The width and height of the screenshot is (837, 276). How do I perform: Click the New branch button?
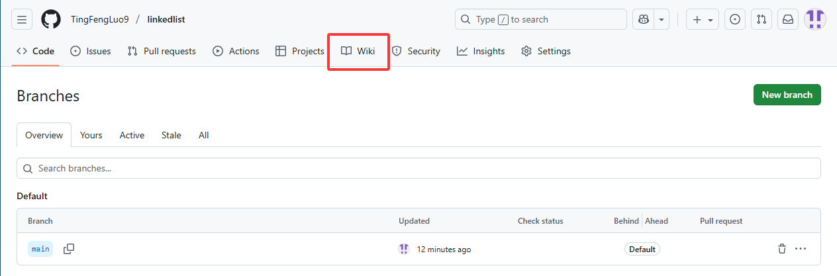click(x=787, y=95)
